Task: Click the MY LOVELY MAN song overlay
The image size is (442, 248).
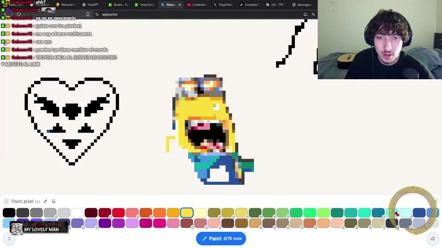Action: click(x=39, y=228)
